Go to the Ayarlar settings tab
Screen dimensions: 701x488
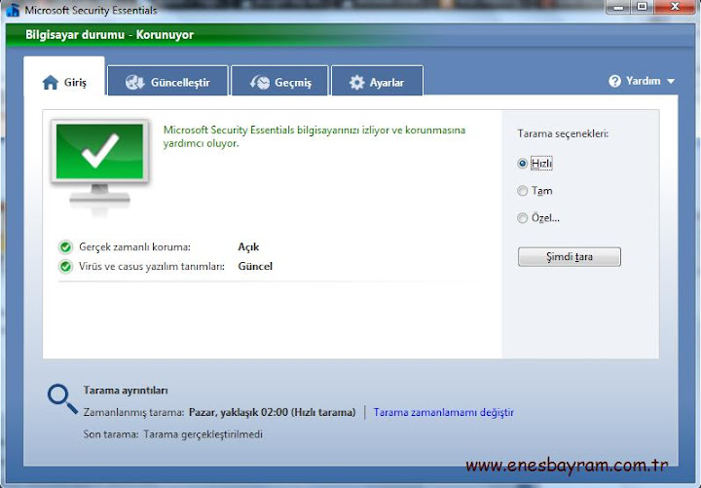tap(377, 81)
